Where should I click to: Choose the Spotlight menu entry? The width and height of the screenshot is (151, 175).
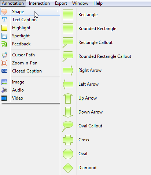coord(30,36)
